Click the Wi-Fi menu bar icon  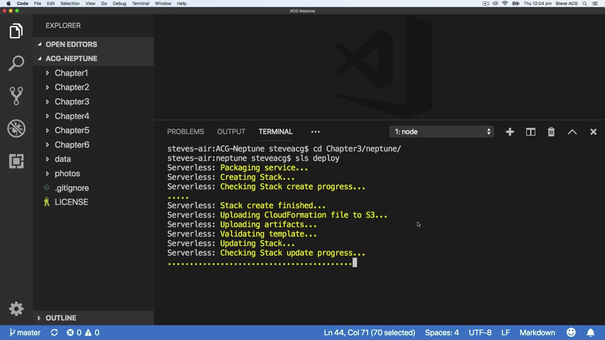(x=505, y=3)
